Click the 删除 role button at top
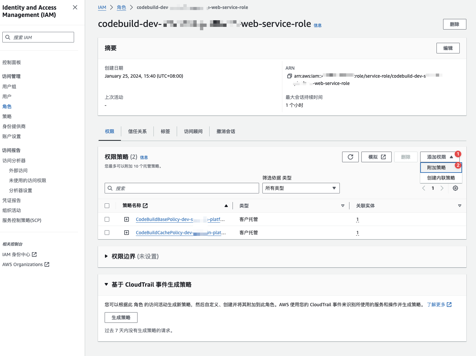 (x=454, y=24)
